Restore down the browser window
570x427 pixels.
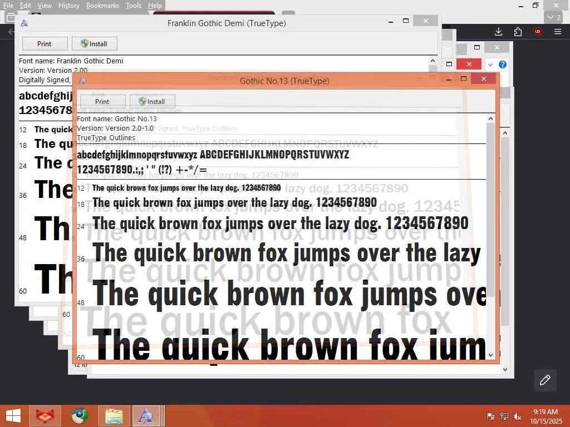click(535, 5)
